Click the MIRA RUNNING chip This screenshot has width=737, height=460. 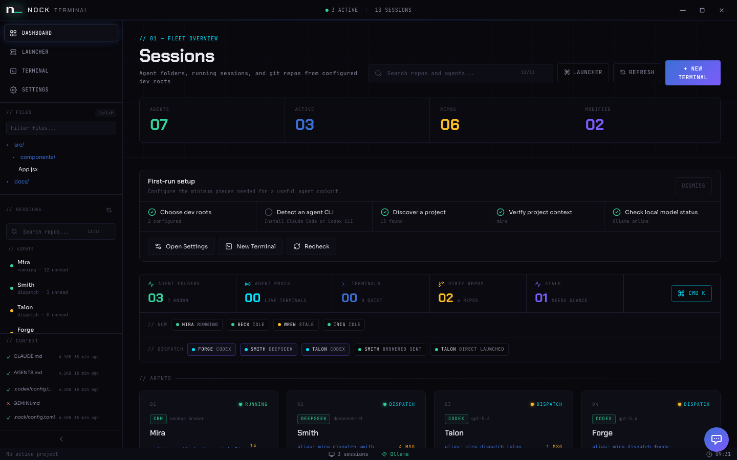coord(197,325)
